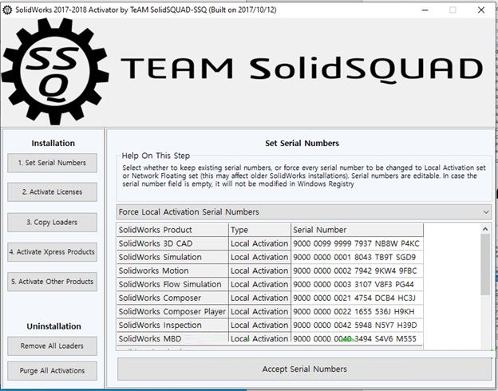The width and height of the screenshot is (498, 391).
Task: Edit serial 9000 0000 0002 7942 9KW4 9FBC
Action: (357, 271)
